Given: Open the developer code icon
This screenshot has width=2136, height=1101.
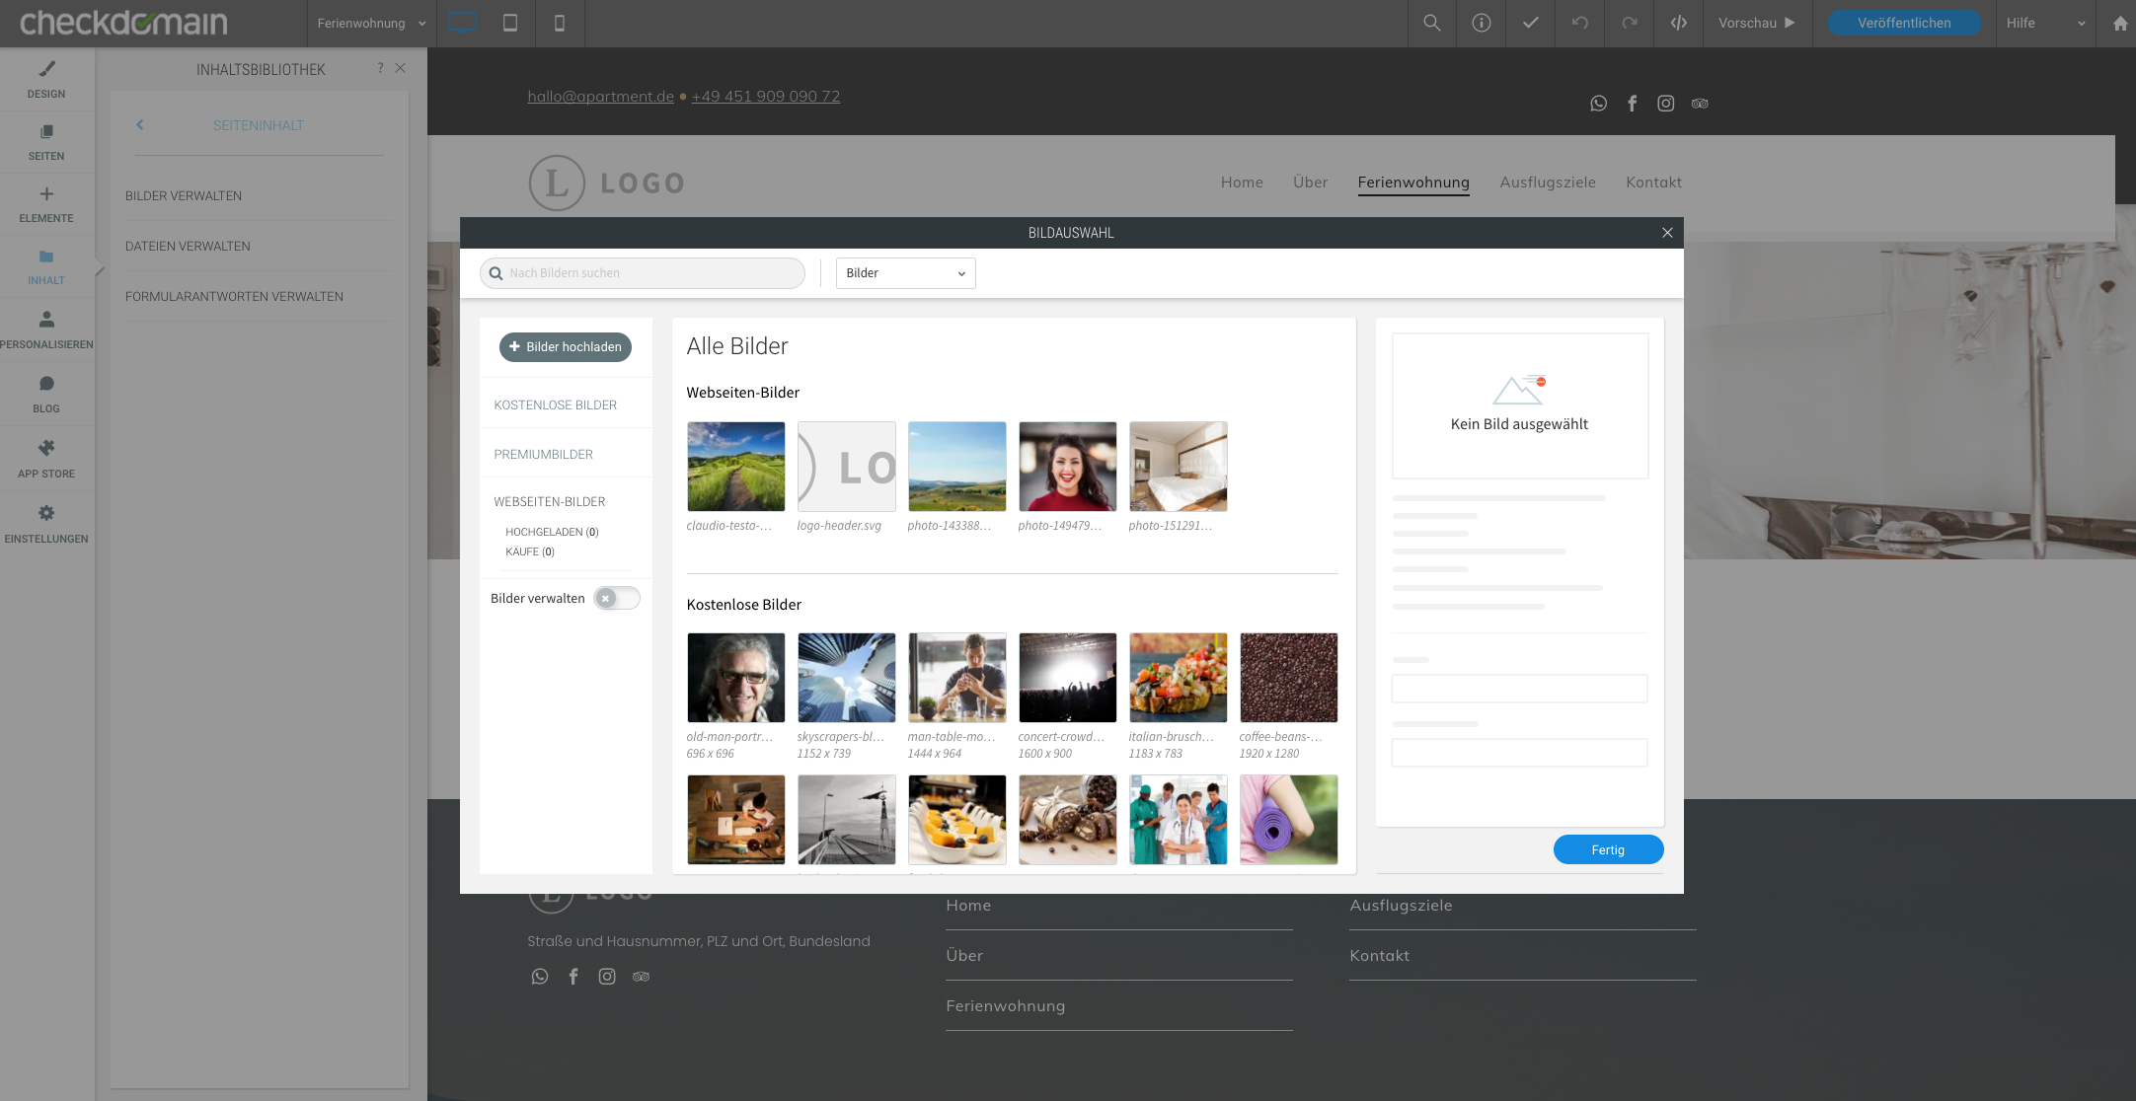Looking at the screenshot, I should (x=1678, y=23).
